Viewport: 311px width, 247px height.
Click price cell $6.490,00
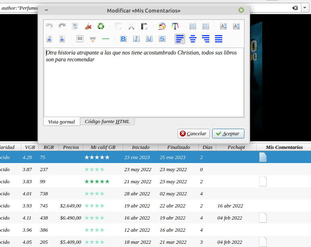pos(71,218)
